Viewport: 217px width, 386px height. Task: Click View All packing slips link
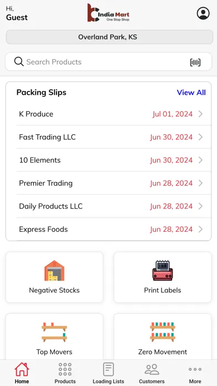click(x=191, y=93)
